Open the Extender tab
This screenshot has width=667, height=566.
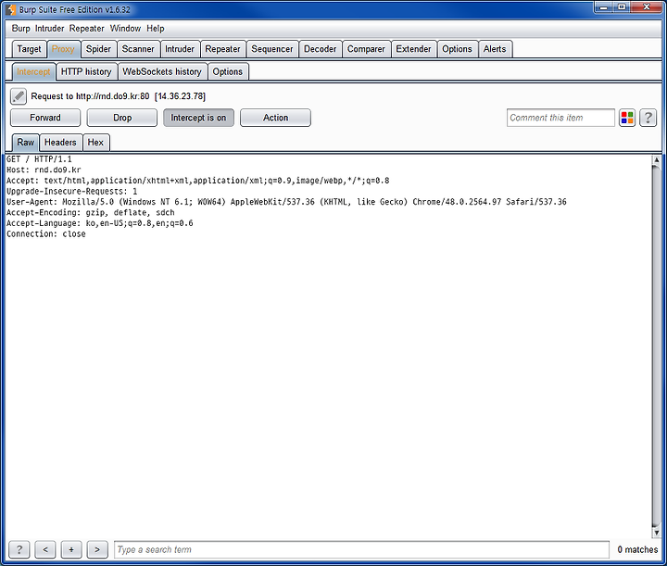pos(413,49)
